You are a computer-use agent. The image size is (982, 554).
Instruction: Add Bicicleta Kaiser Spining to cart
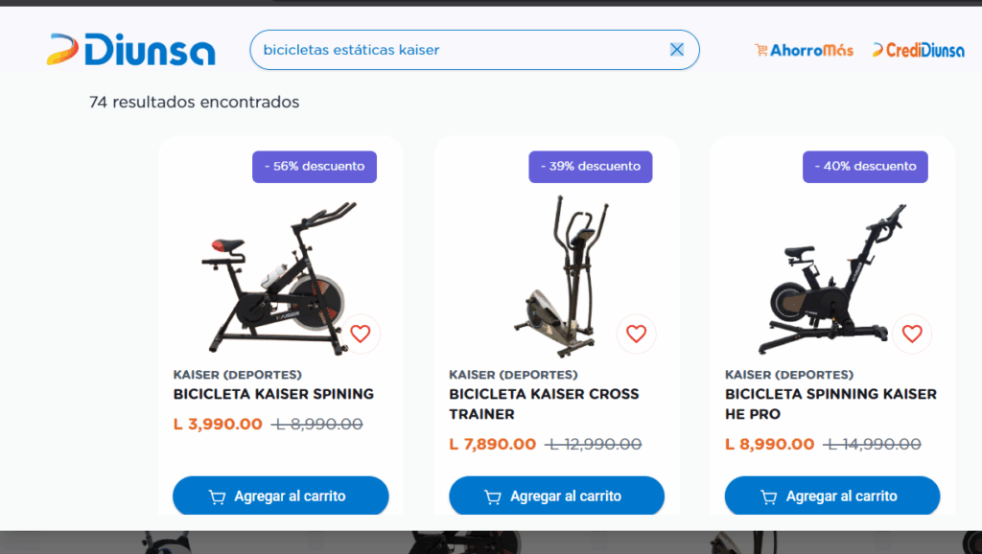point(281,496)
